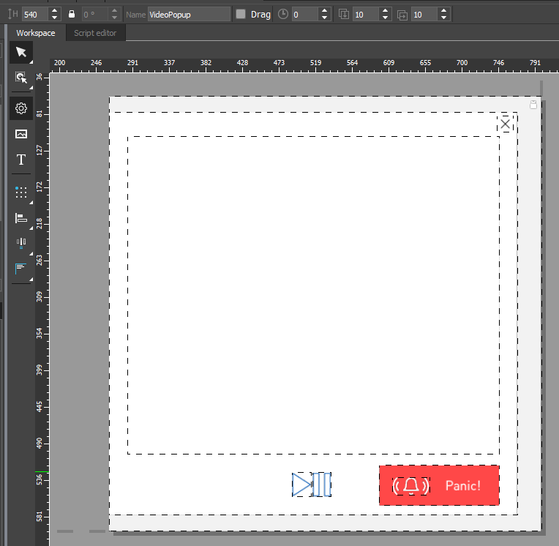Click the pause bars on canvas

[322, 485]
